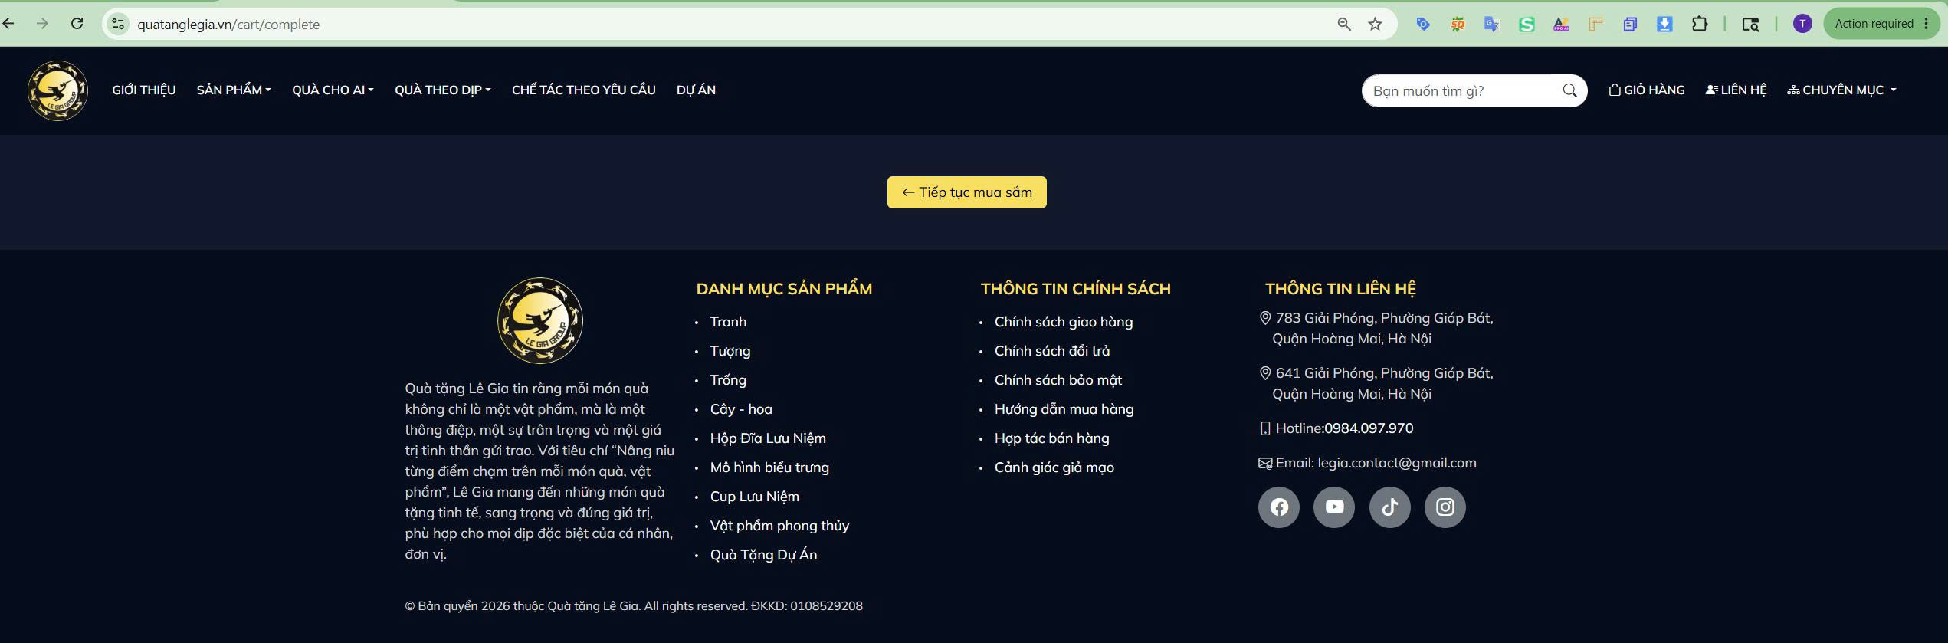This screenshot has height=643, width=1948.
Task: Open CHẾ TÁC THEO YÊU CẦU page
Action: (x=584, y=90)
